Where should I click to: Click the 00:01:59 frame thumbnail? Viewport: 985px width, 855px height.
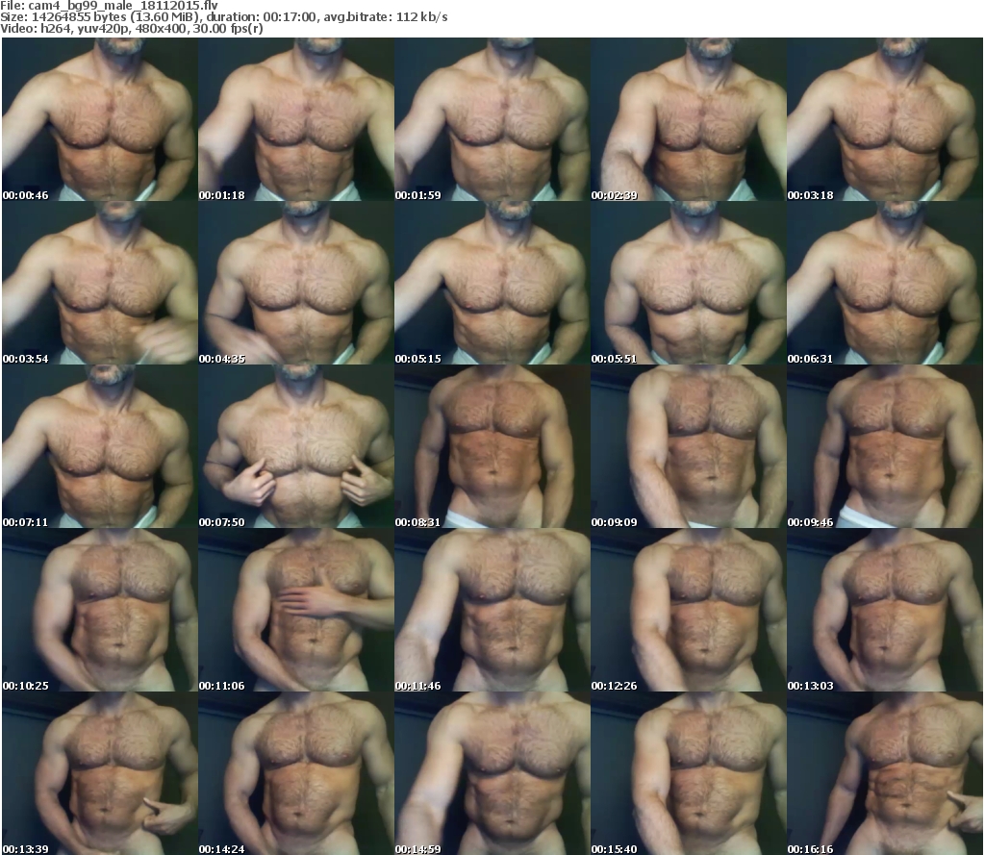(x=492, y=119)
